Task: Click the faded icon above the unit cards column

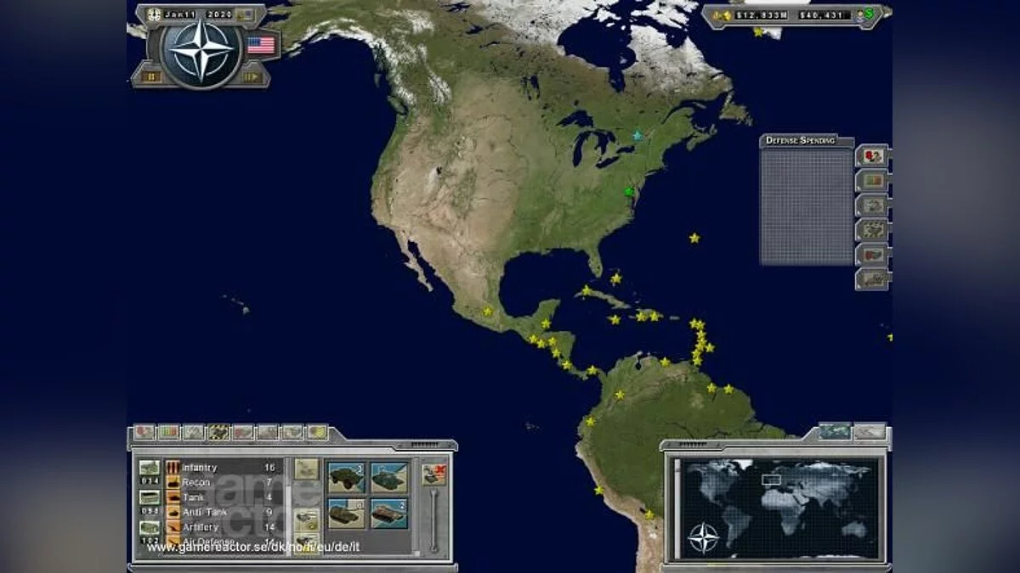Action: coord(307,469)
